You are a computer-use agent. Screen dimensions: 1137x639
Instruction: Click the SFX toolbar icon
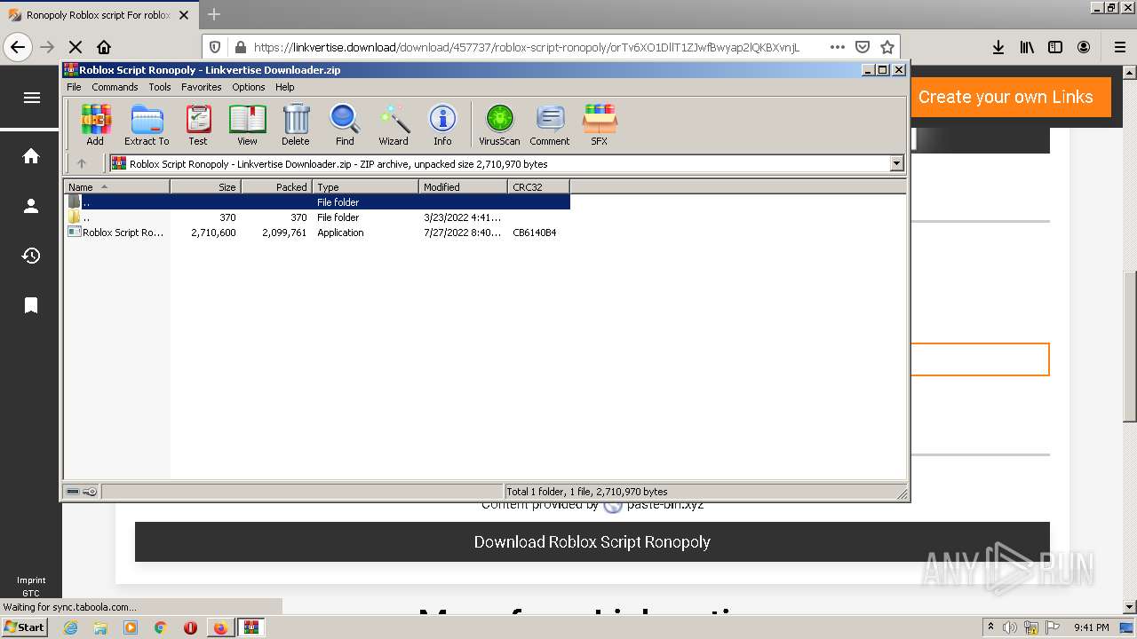(600, 124)
